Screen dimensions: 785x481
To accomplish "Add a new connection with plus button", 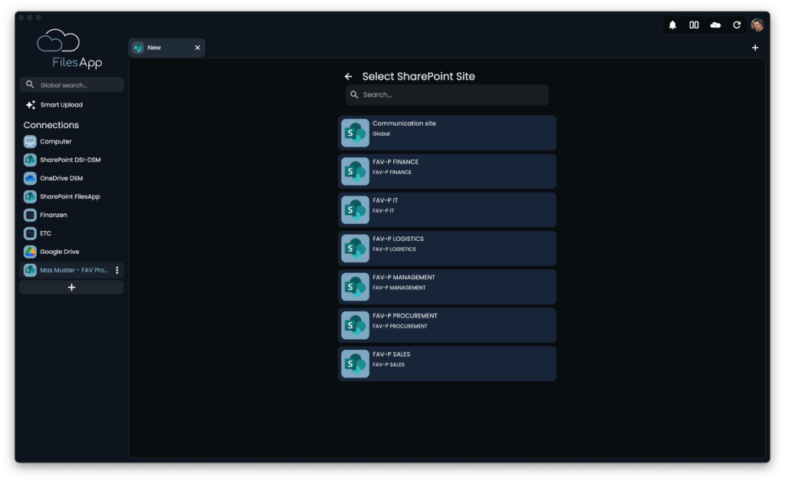I will (71, 288).
